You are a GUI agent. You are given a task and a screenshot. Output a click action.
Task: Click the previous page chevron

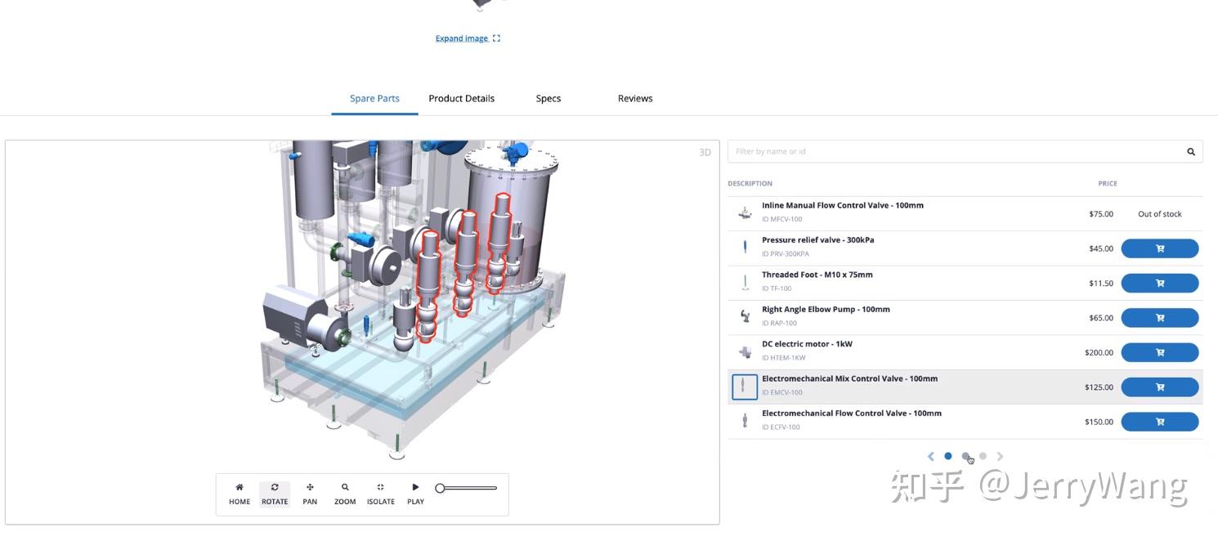930,456
